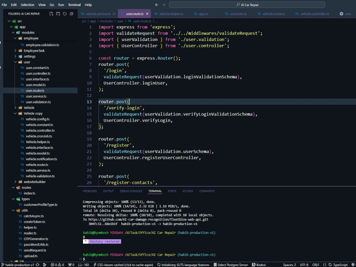Click the ports forwarded 0 status item
Screen dimensions: 356x267
[71, 265]
